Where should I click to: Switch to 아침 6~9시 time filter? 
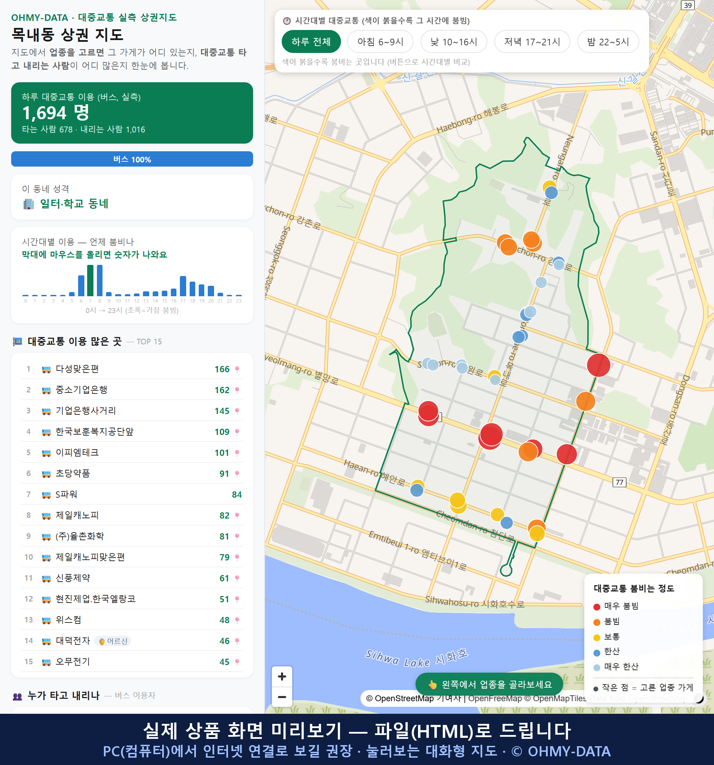[x=380, y=41]
